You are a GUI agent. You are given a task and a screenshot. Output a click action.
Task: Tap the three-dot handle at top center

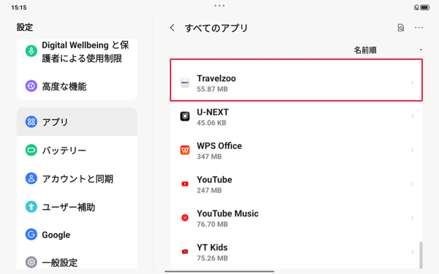point(219,6)
